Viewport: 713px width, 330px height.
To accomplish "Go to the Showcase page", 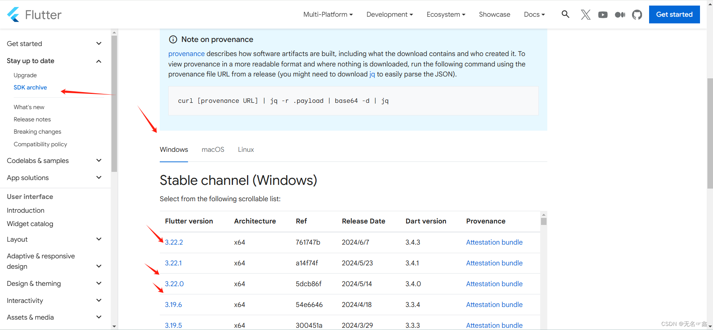I will pos(495,14).
